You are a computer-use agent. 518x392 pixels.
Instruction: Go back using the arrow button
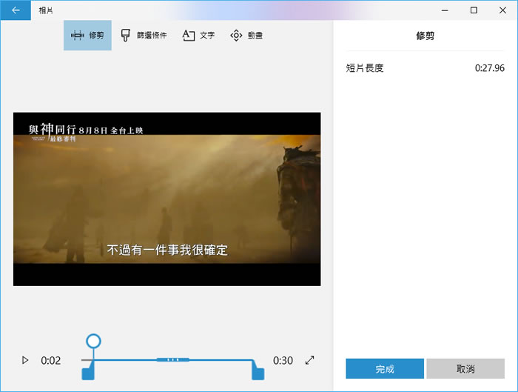[16, 10]
